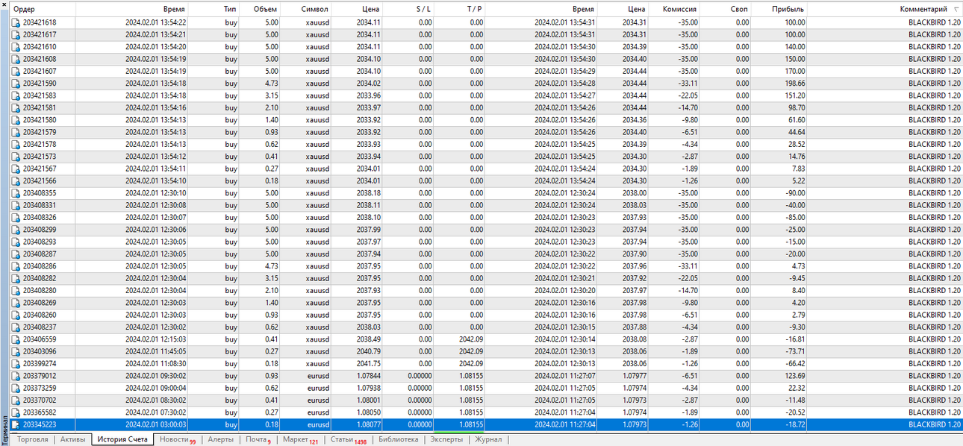Click the order icon beside 203408299
The height and width of the screenshot is (446, 963).
(16, 229)
